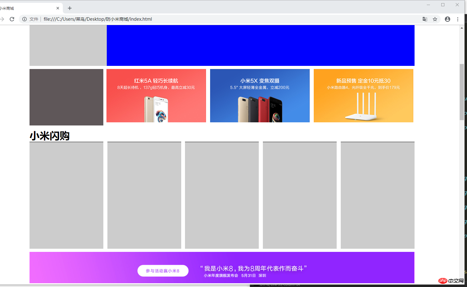Screen dimensions: 467x287
Task: Click the dark gray box left of promos
Action: point(66,97)
